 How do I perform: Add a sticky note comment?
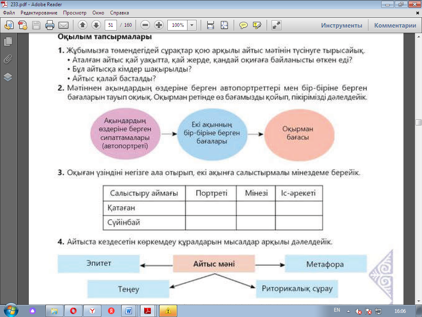point(244,25)
